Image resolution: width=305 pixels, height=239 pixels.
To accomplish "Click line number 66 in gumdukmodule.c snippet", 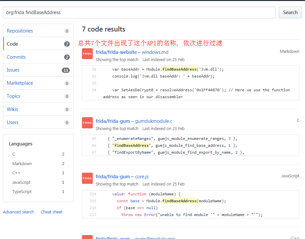I will (x=94, y=145).
